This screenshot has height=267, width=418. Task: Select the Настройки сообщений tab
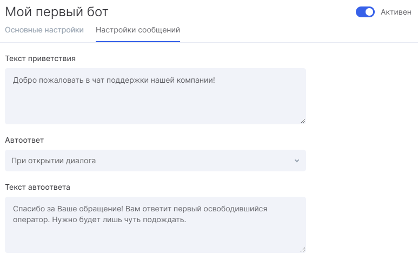click(x=138, y=30)
